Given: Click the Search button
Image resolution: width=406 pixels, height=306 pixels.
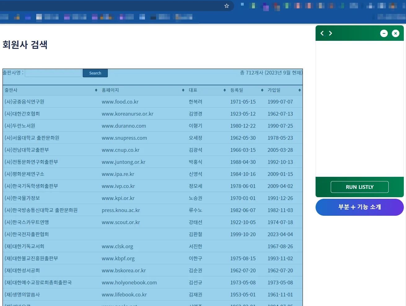Looking at the screenshot, I should tap(95, 73).
